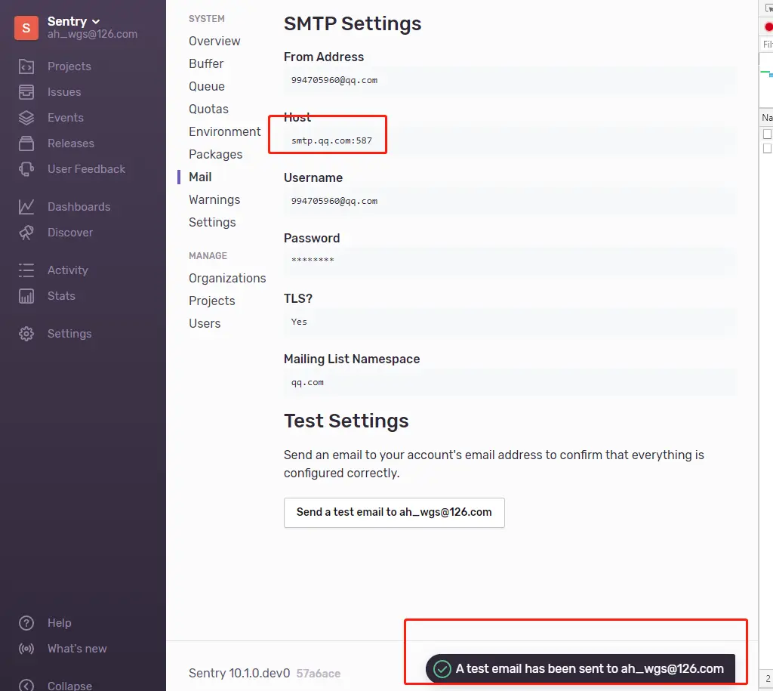Click the Discover telescope icon in sidebar
773x691 pixels.
tap(26, 233)
